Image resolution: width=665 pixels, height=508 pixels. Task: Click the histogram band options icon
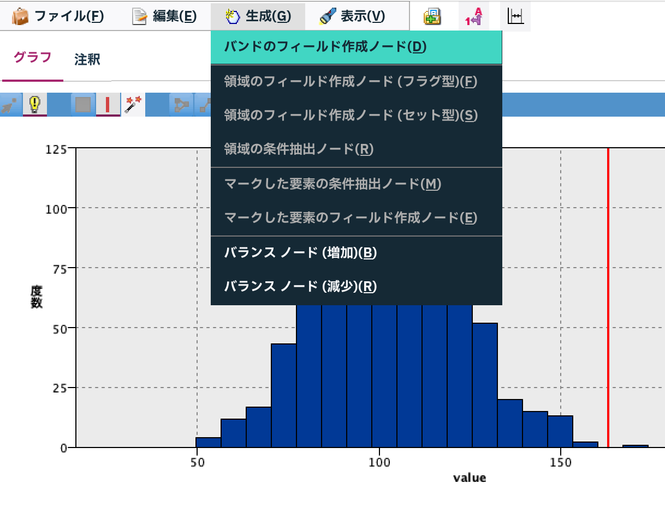tap(514, 16)
